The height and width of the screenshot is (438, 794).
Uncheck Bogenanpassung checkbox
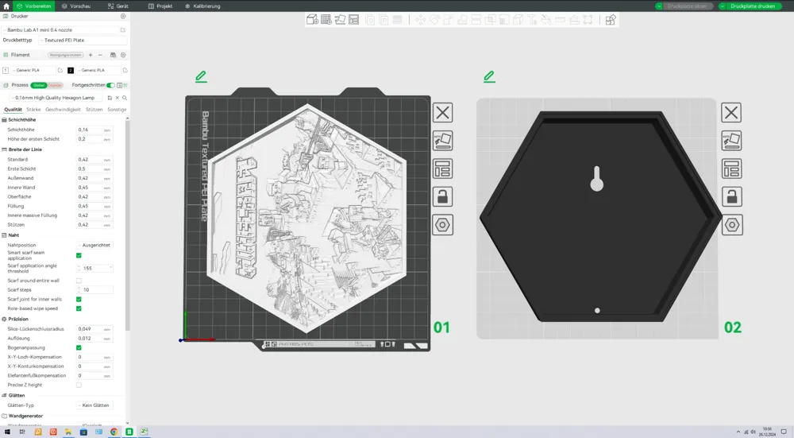pyautogui.click(x=79, y=347)
